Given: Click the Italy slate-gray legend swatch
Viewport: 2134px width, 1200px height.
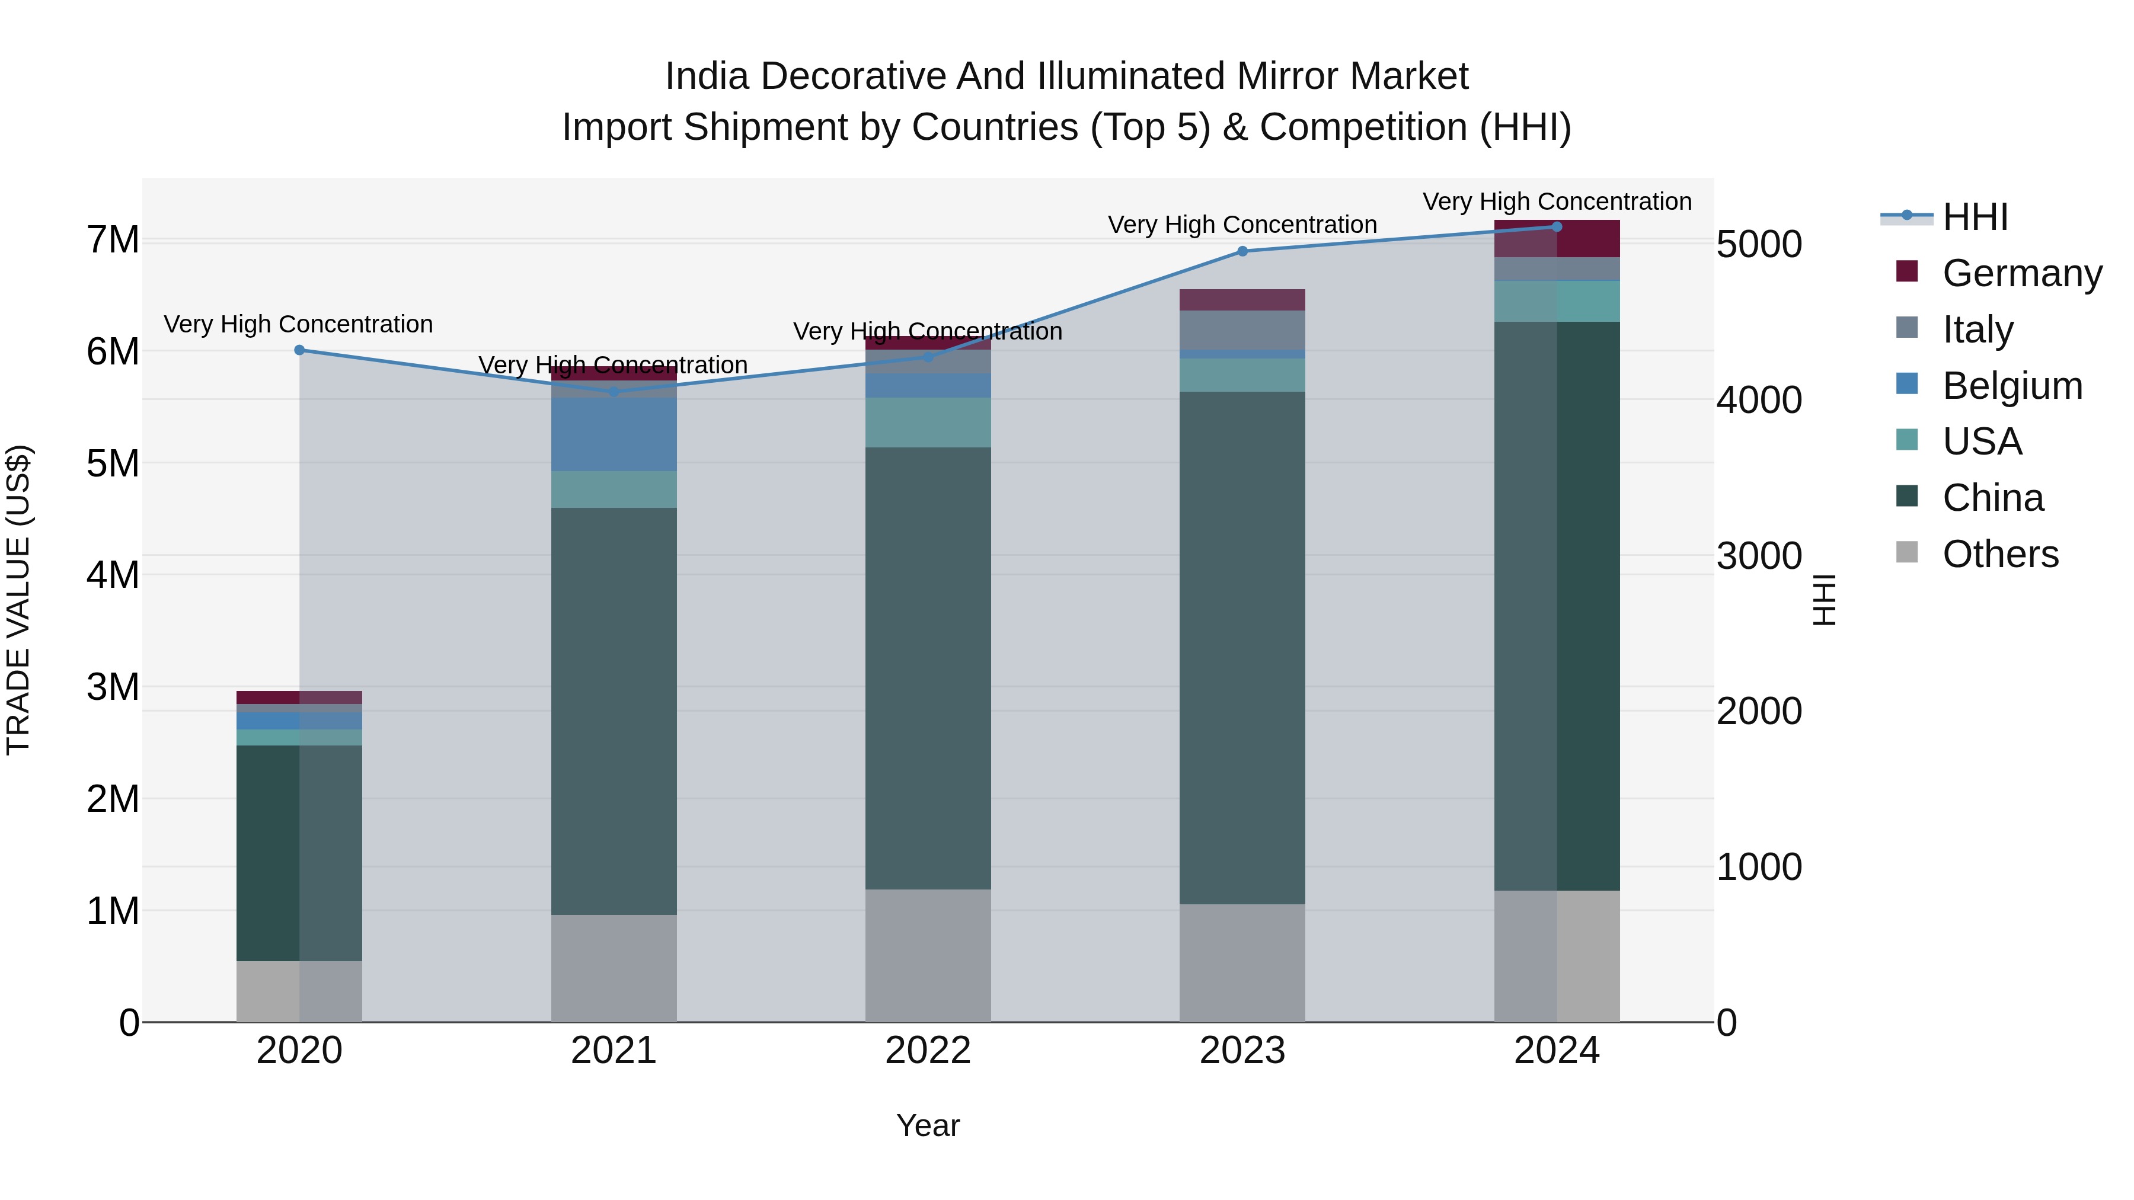Looking at the screenshot, I should click(x=1907, y=327).
